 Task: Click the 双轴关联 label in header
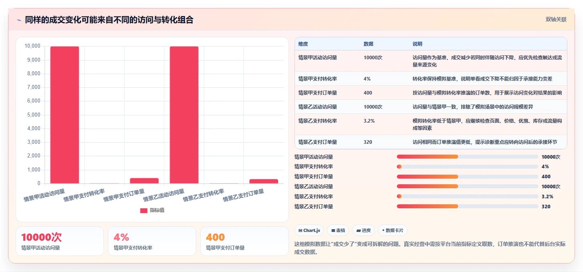556,20
